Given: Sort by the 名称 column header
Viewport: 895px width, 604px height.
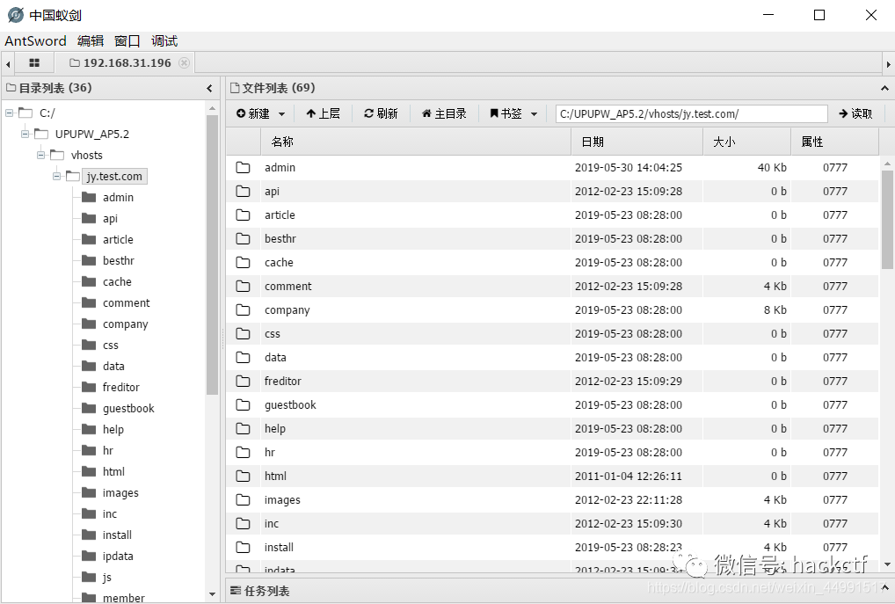Looking at the screenshot, I should tap(416, 142).
